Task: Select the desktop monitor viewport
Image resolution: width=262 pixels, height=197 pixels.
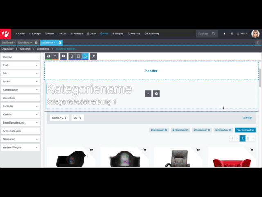Action: [x=85, y=56]
